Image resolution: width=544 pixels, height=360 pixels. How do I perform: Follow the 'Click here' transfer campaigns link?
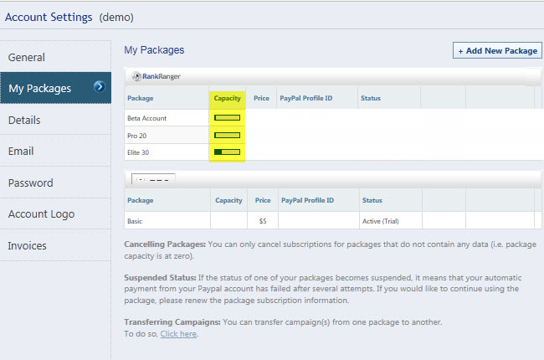click(x=179, y=334)
